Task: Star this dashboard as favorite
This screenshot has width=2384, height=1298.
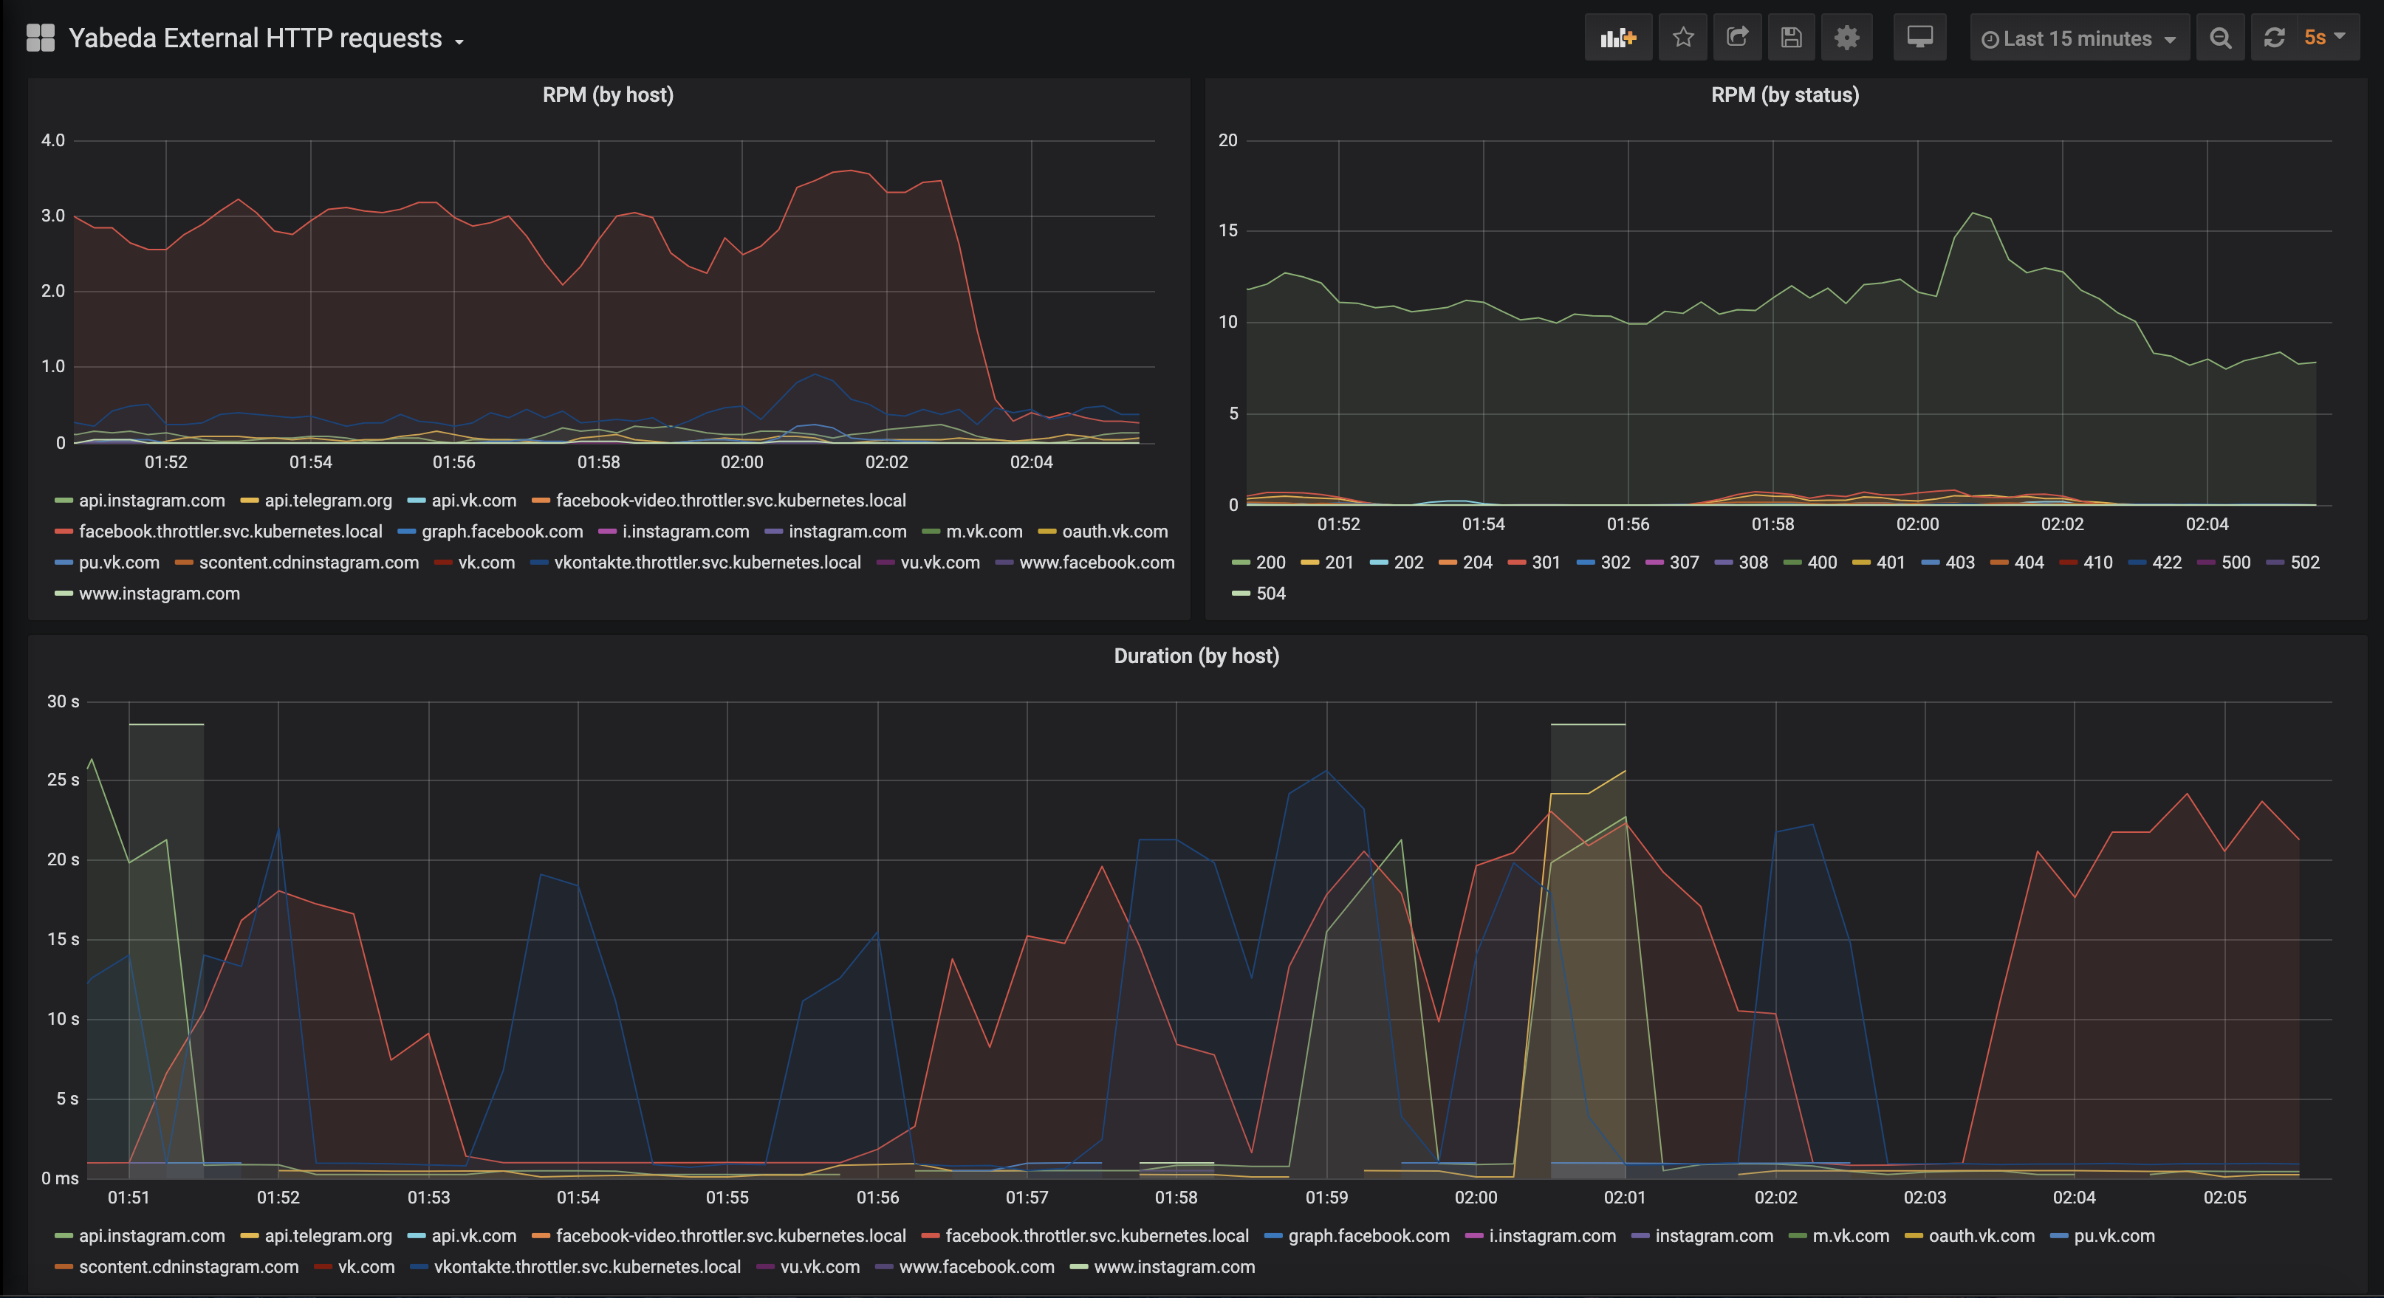Action: (x=1682, y=38)
